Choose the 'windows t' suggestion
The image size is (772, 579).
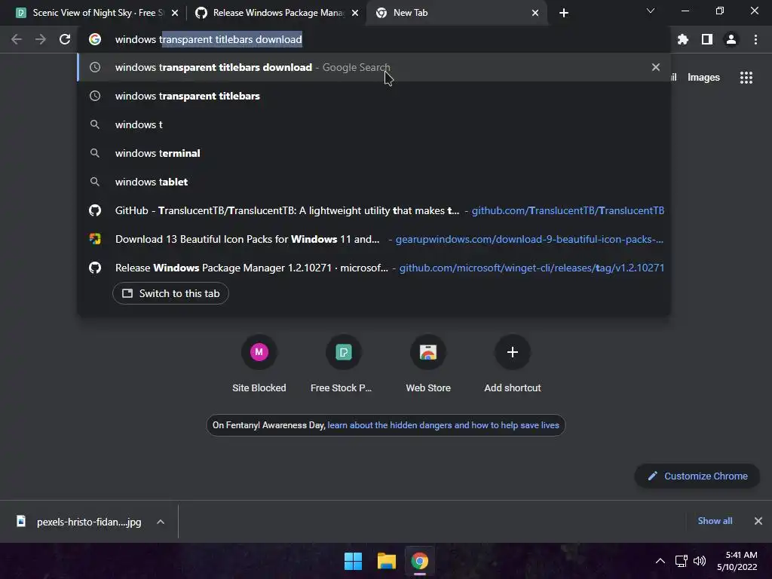[x=373, y=124]
